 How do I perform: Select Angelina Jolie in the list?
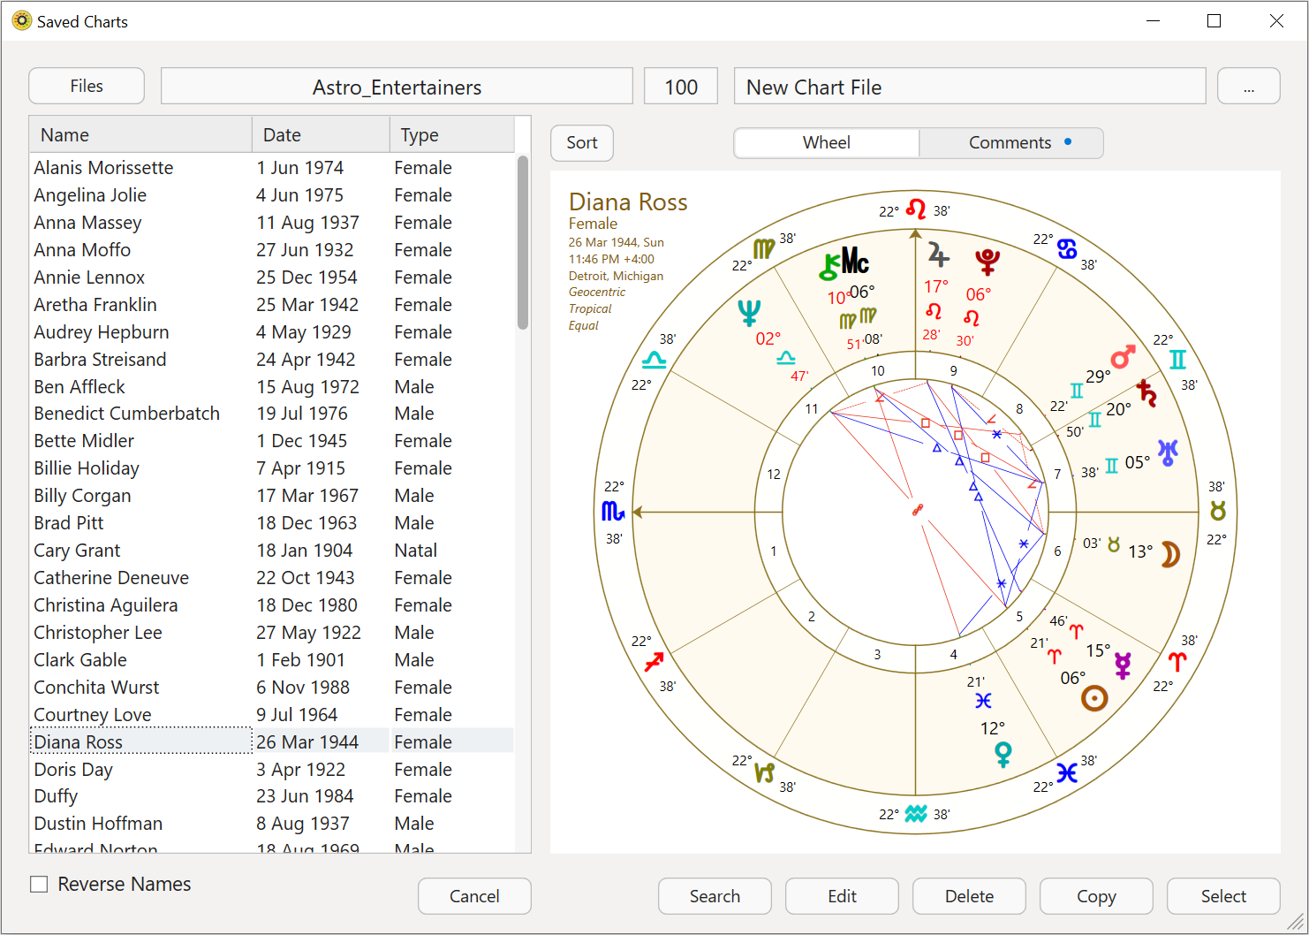[x=272, y=194]
